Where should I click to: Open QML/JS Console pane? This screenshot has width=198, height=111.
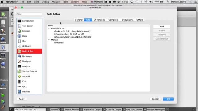click(x=133, y=109)
